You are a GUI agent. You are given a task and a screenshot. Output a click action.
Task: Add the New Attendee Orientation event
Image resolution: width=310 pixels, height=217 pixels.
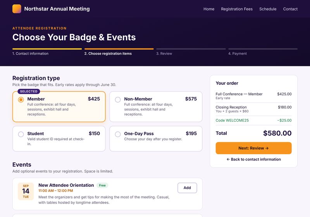point(187,188)
